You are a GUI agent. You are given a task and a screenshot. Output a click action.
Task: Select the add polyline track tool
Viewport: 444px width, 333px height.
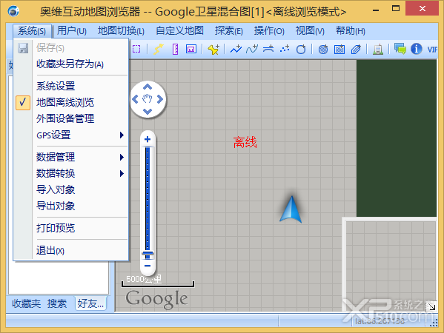236,49
